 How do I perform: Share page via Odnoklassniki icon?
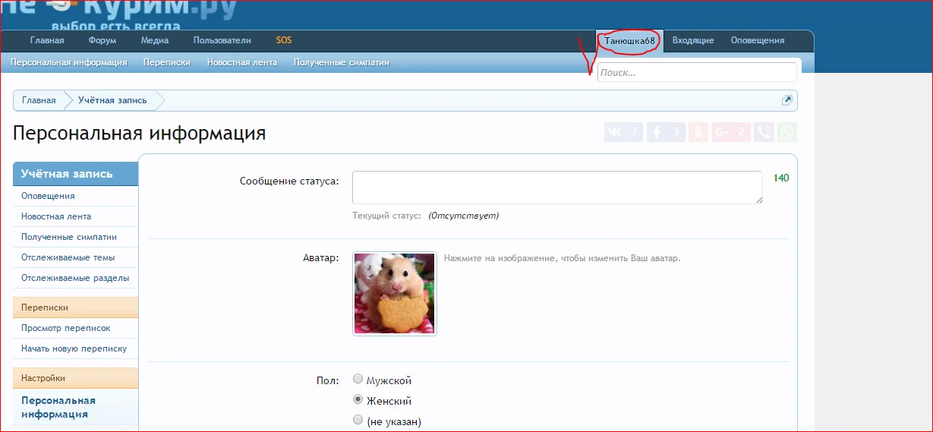698,132
